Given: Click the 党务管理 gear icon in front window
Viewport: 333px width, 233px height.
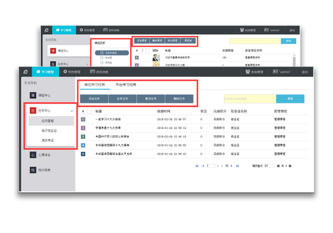Looking at the screenshot, I should (65, 72).
